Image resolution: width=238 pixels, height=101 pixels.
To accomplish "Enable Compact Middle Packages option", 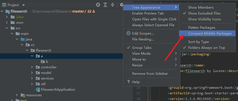I will (x=207, y=33).
